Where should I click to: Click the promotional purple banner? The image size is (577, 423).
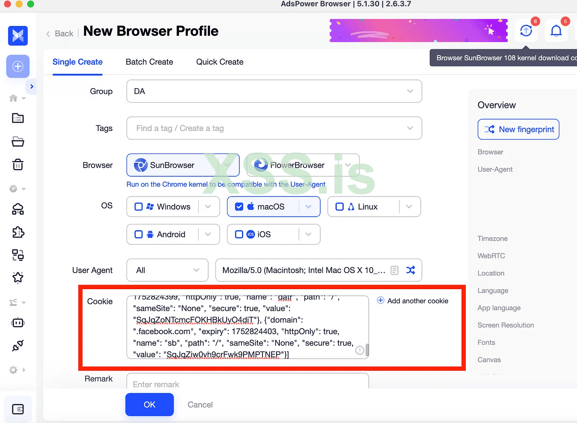(x=419, y=30)
